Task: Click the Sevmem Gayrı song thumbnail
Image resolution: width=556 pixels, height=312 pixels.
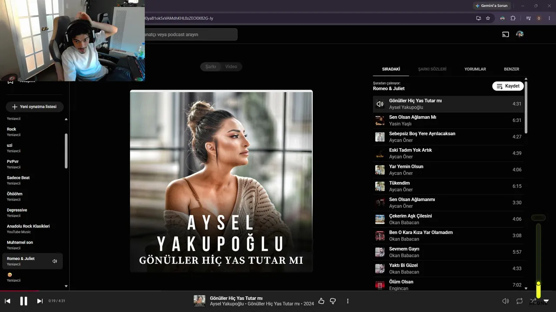Action: (x=380, y=252)
